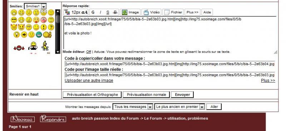
Task: Open the Smilies1 dropdown
Action: (35, 6)
